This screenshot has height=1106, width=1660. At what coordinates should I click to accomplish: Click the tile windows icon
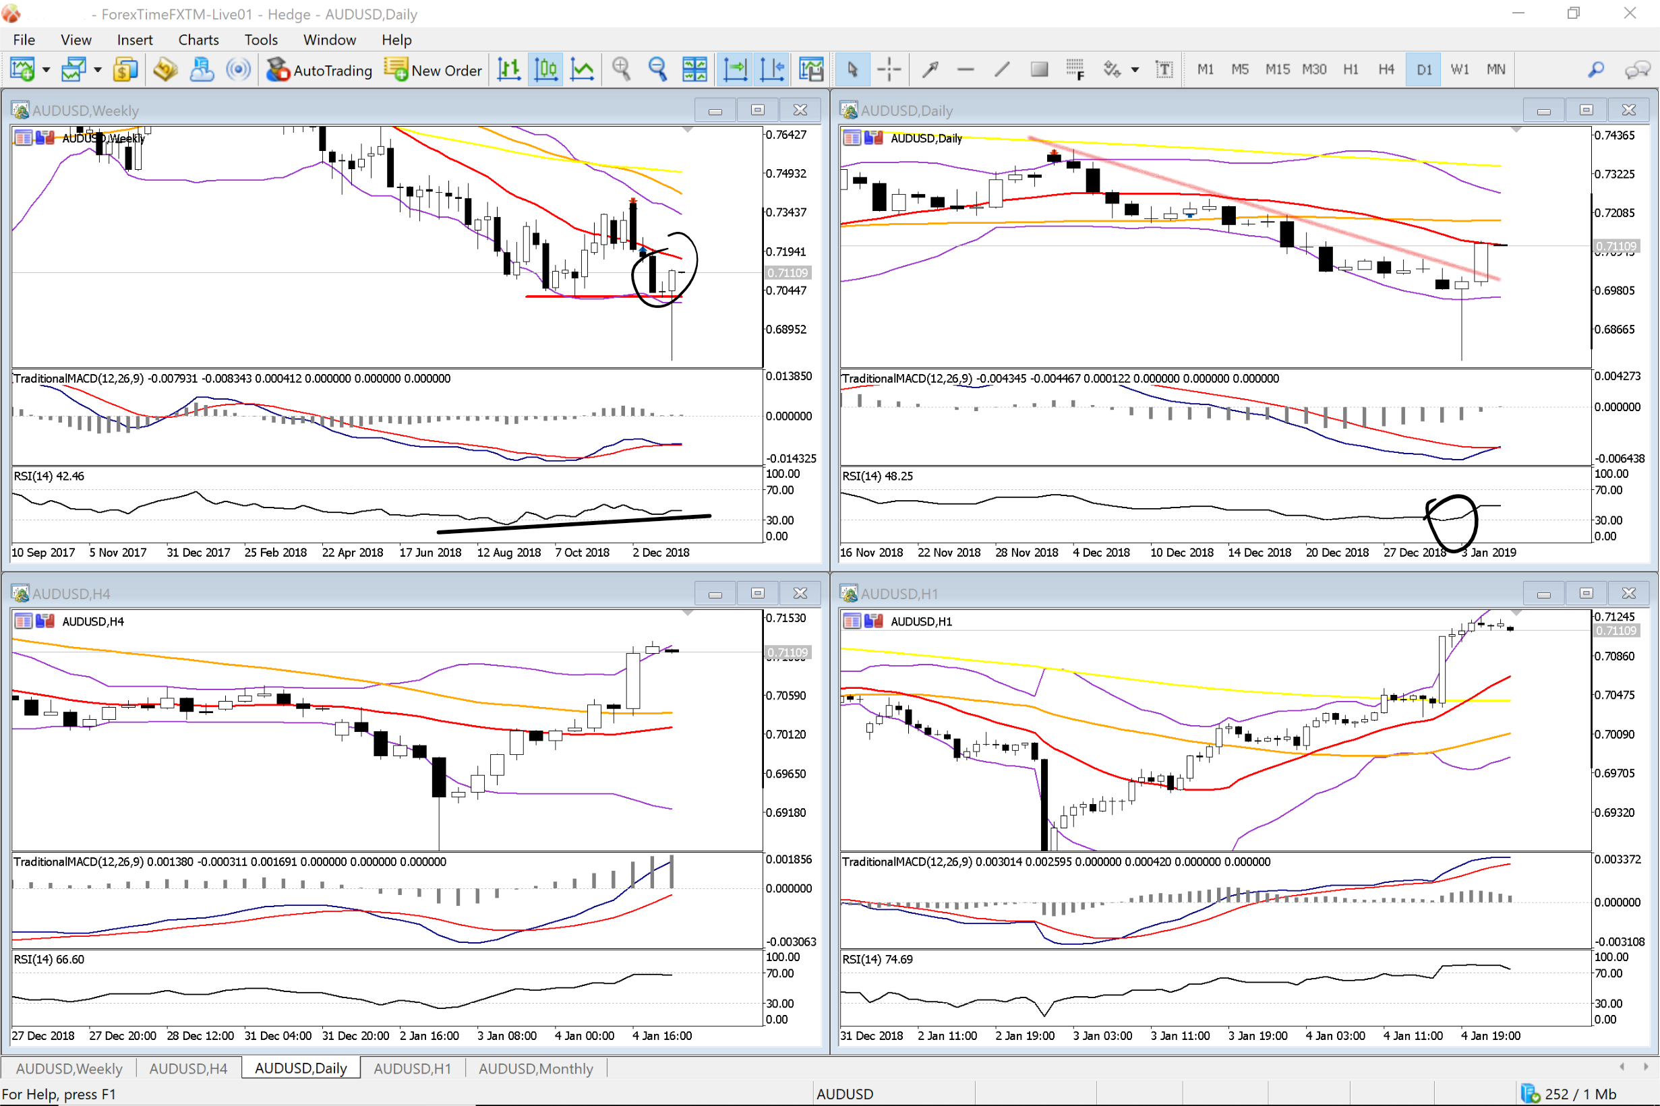click(x=694, y=70)
